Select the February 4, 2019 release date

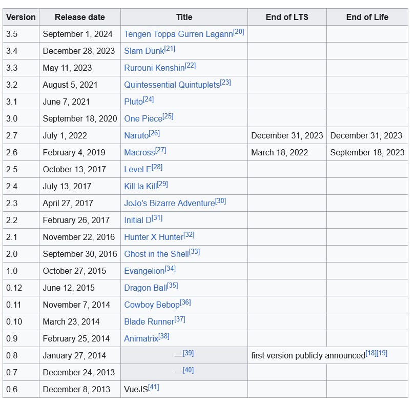74,153
